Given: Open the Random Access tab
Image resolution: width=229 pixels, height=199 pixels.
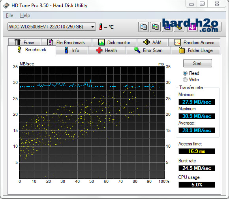Looking at the screenshot, I should [194, 43].
